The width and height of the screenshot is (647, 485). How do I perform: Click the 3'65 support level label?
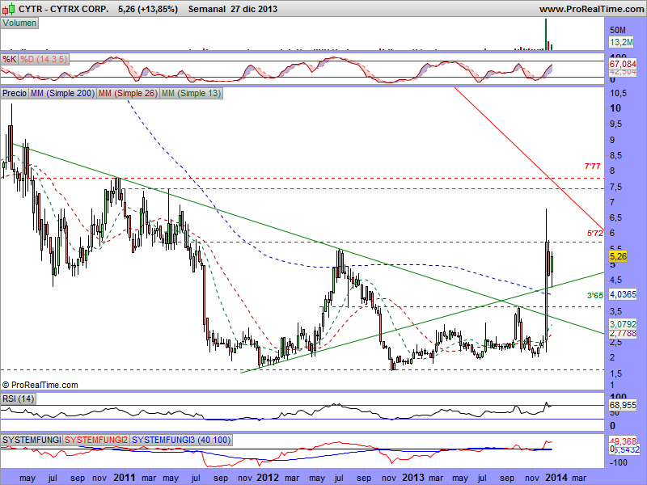595,296
